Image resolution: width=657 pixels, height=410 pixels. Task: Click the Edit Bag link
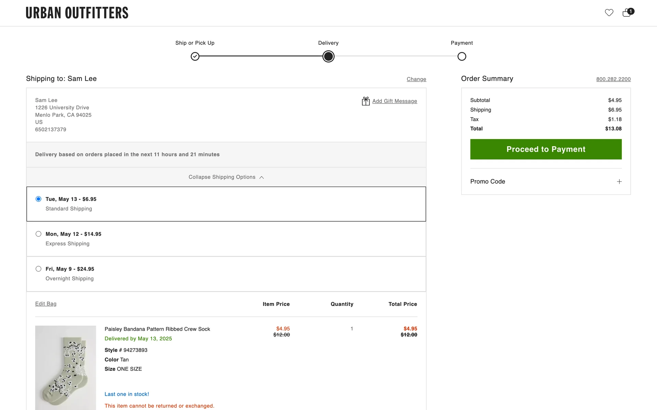[x=46, y=304]
